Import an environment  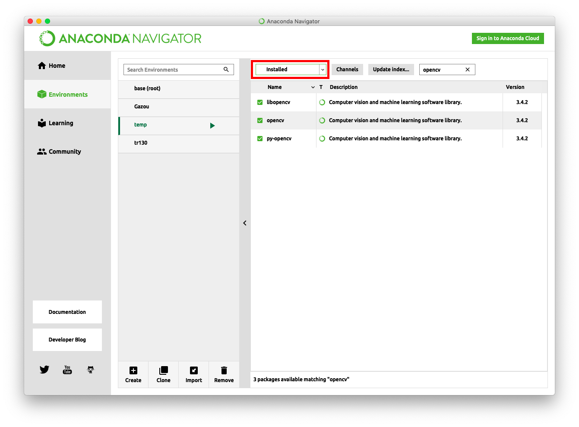tap(194, 374)
